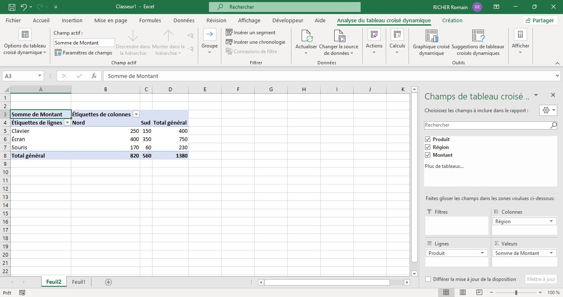Click the horizontal scrollbar
This screenshot has height=297, width=563.
pos(327,283)
